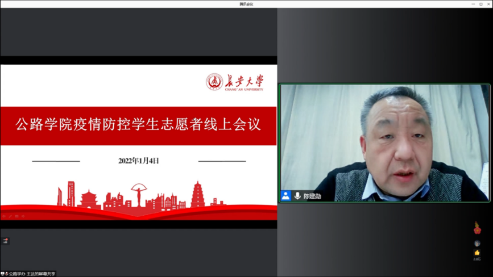Click the pen annotation icon on the slide
This screenshot has height=277, width=493.
10,216
